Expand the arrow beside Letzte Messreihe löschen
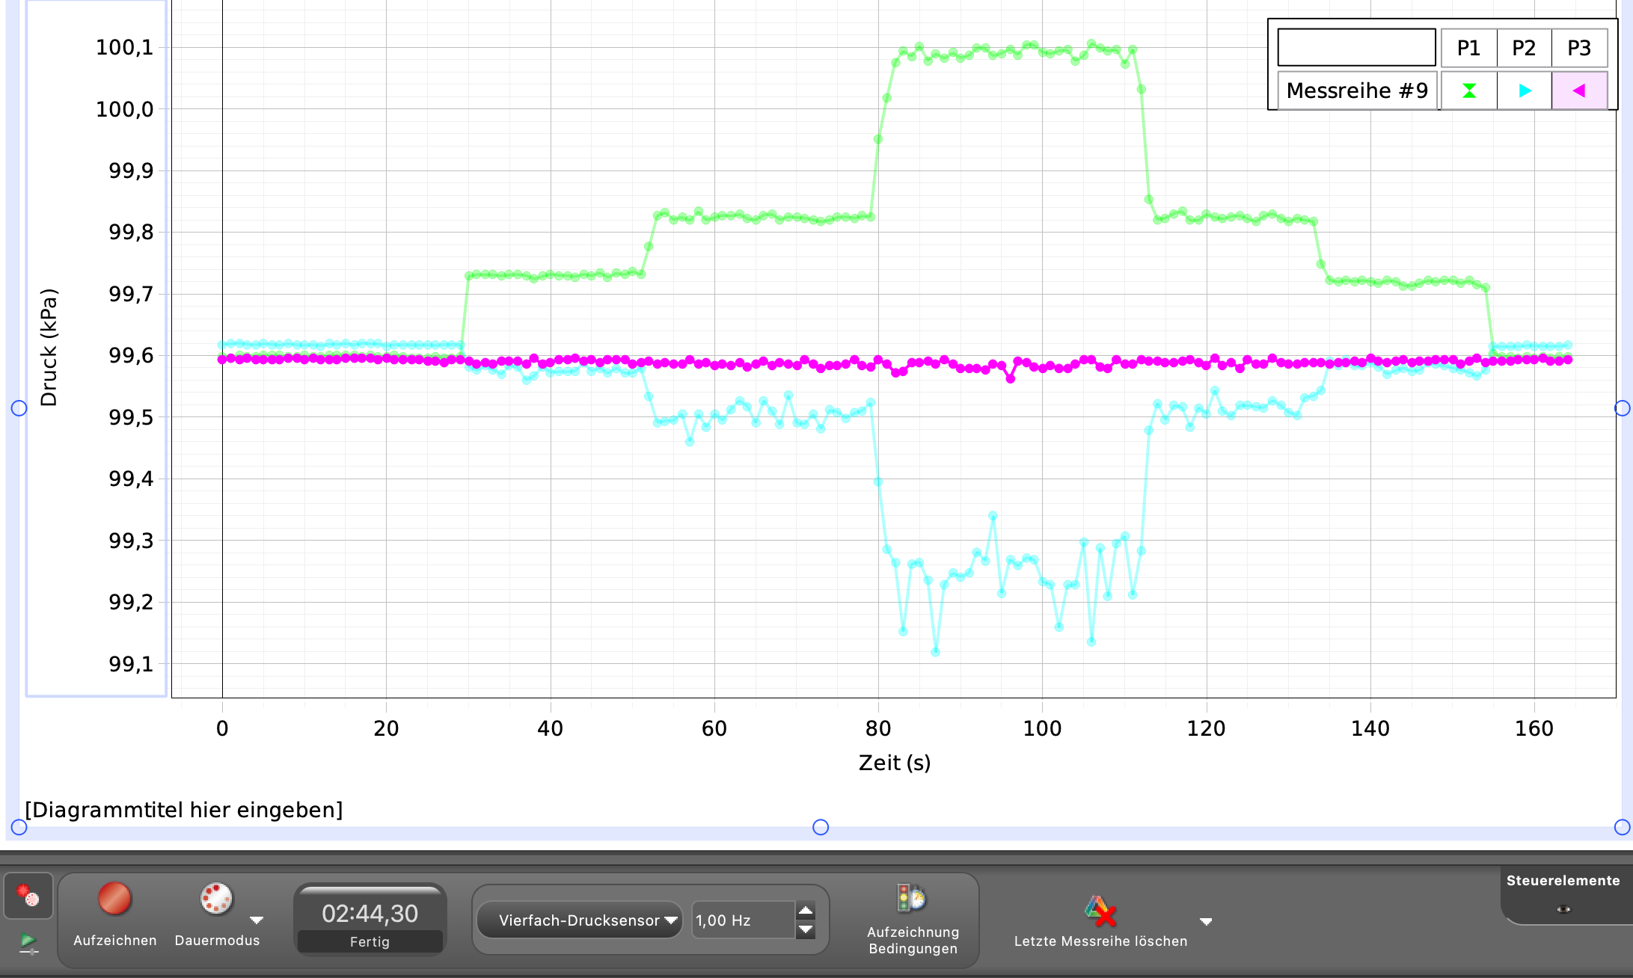1633x978 pixels. point(1205,921)
